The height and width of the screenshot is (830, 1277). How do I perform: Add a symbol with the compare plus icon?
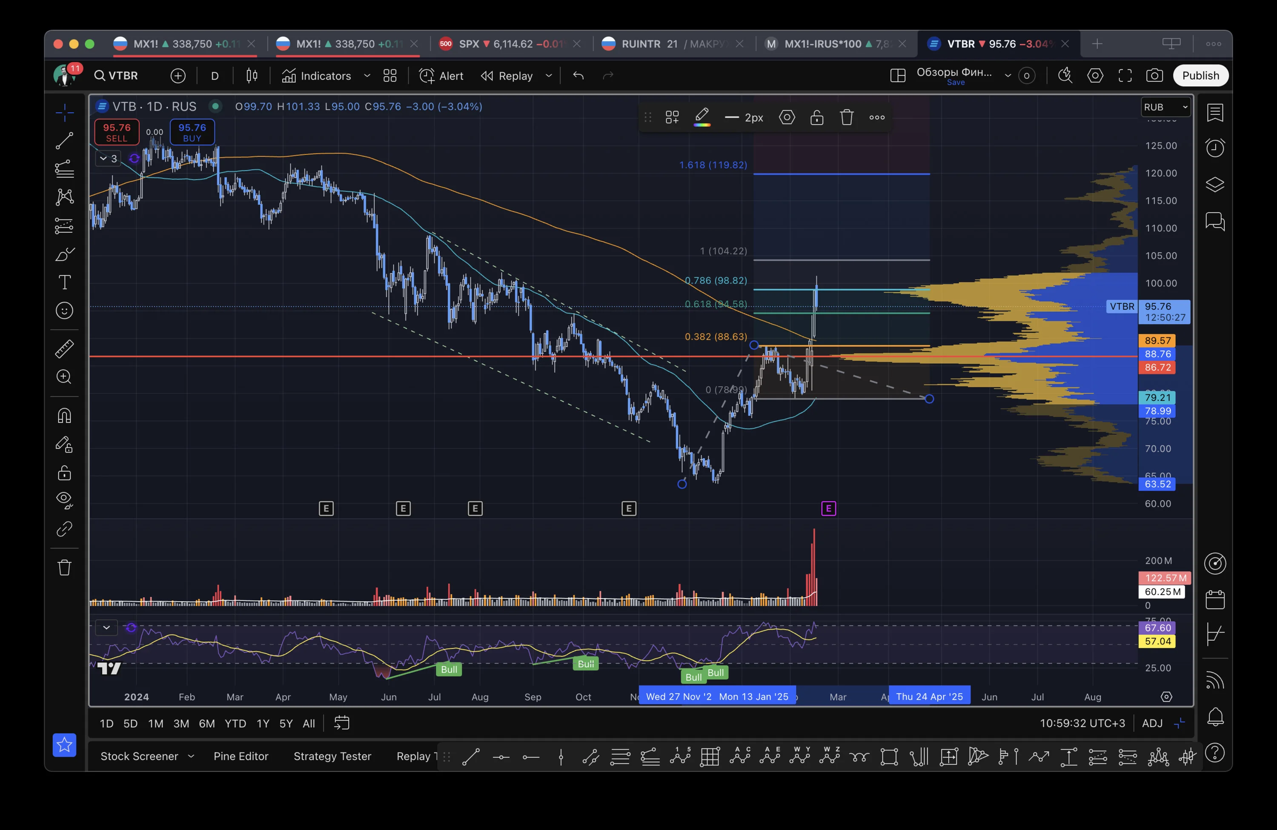pos(178,76)
